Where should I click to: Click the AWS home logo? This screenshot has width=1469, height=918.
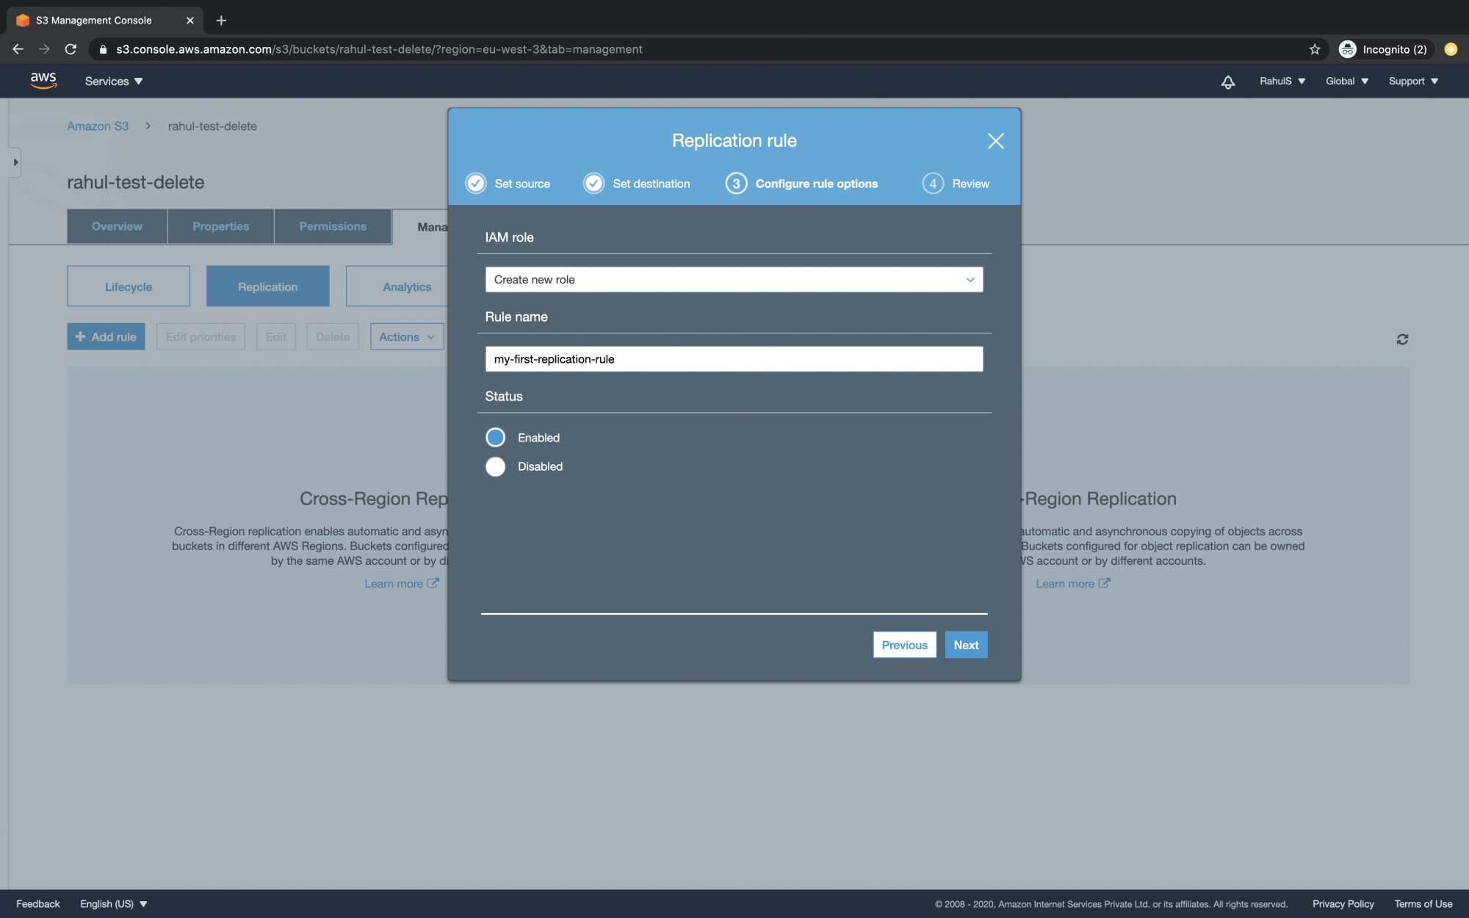43,81
